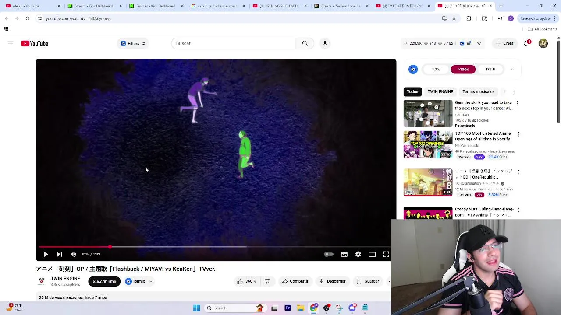561x315 pixels.
Task: Open options for TOP 100 Most Listened video
Action: point(518,134)
